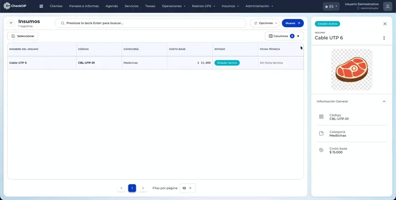The height and width of the screenshot is (200, 396).
Task: Click the Estado: Activo badge in detail panel
Action: 327,24
